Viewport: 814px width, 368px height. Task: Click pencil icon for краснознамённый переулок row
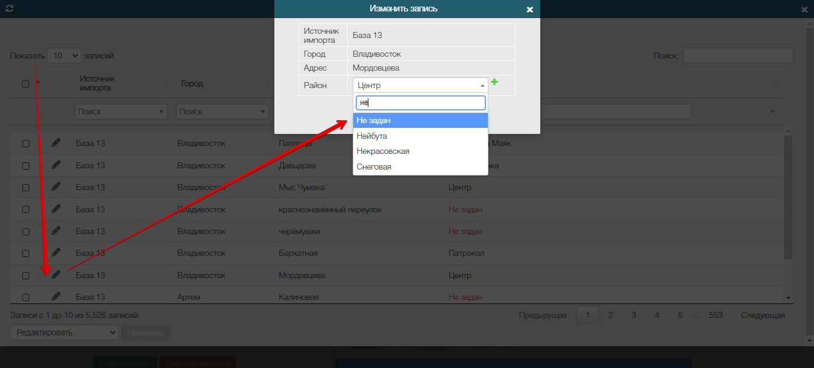[x=56, y=209]
